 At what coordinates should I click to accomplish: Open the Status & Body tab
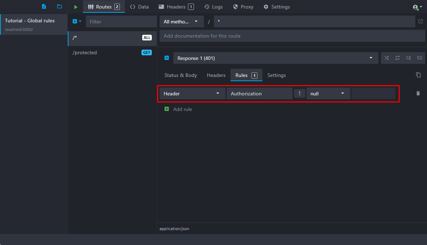(x=181, y=75)
